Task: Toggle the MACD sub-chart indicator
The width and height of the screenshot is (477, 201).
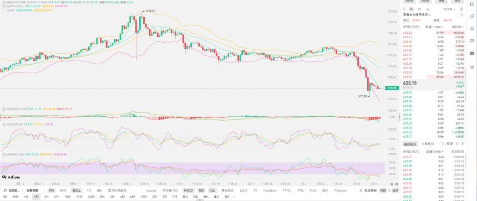Action: (188, 190)
